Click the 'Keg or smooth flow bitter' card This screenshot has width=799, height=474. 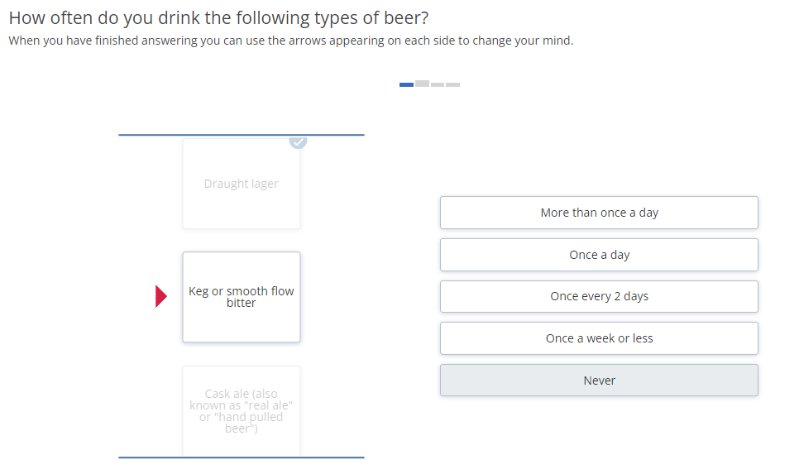(x=242, y=297)
